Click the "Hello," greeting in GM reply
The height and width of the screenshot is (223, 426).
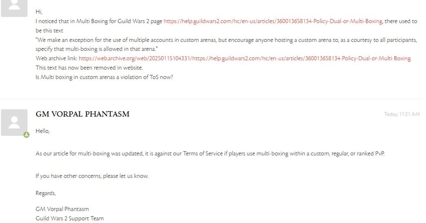[x=43, y=131]
